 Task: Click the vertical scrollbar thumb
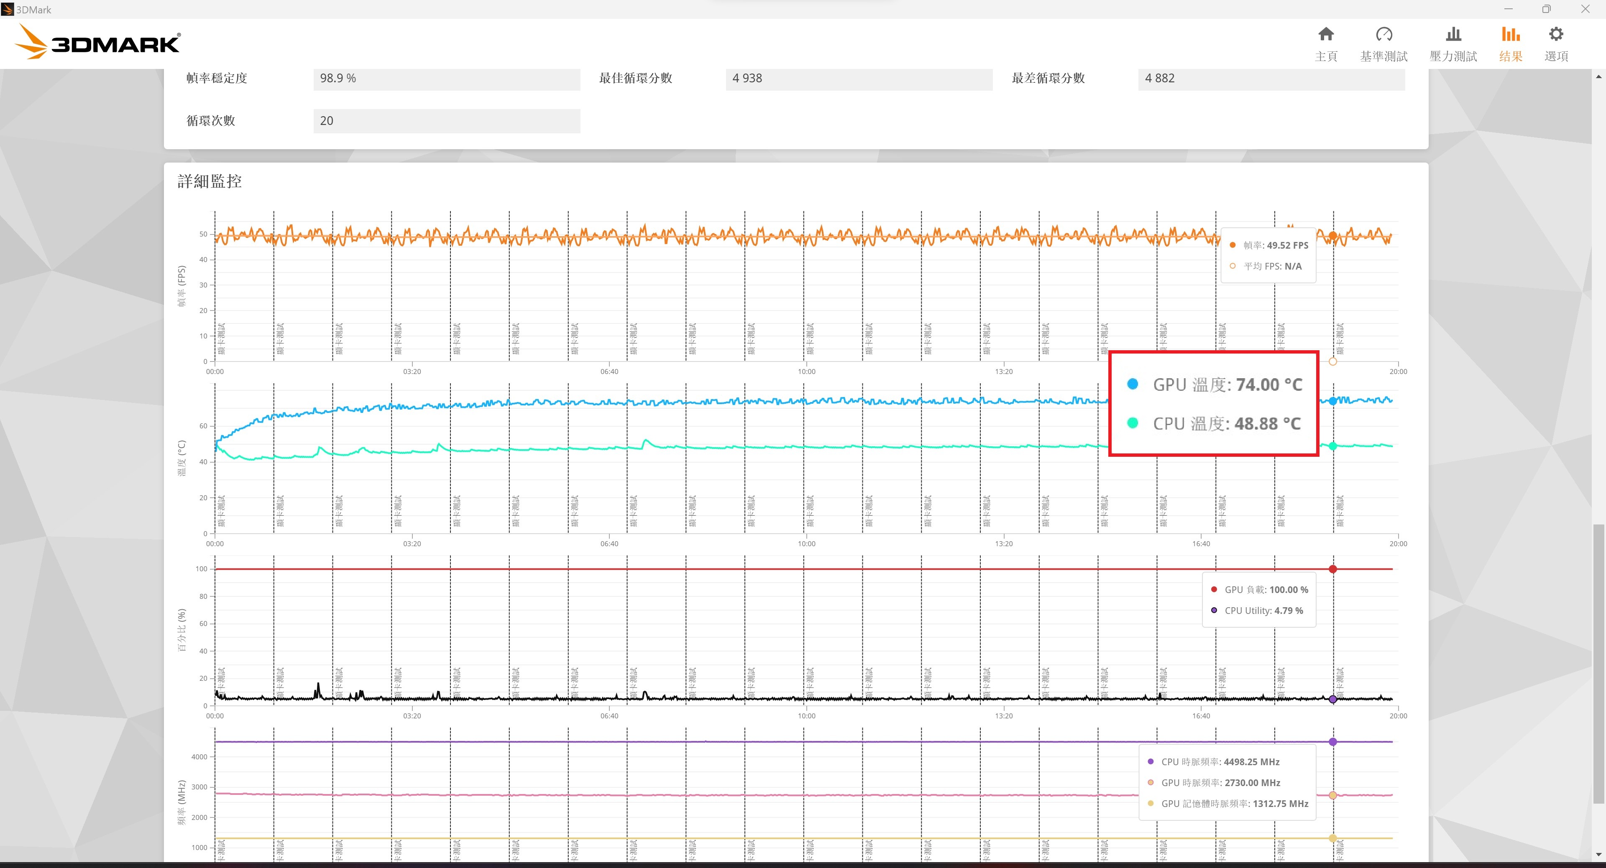click(1598, 664)
